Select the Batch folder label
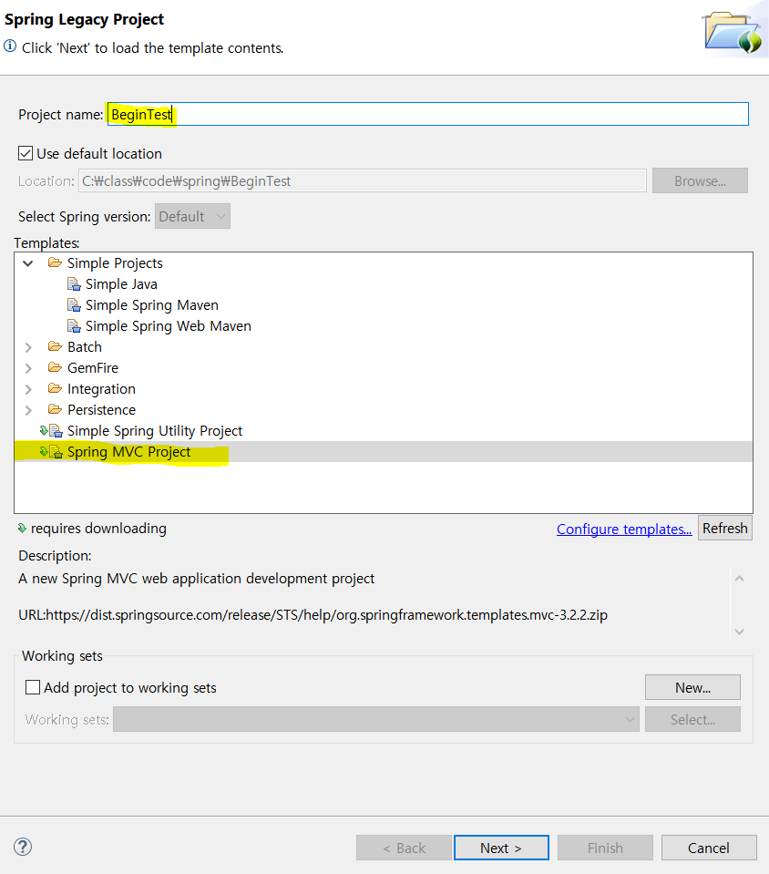Image resolution: width=769 pixels, height=874 pixels. (85, 346)
